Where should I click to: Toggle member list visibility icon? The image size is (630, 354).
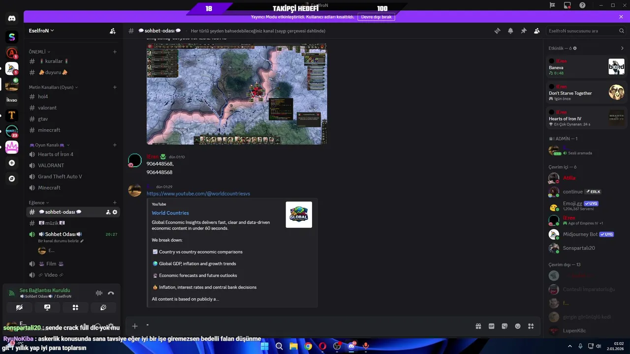coord(537,30)
